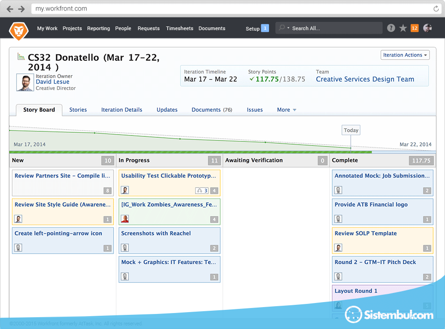The width and height of the screenshot is (445, 329).
Task: Open Documents in the top navbar
Action: coord(212,28)
